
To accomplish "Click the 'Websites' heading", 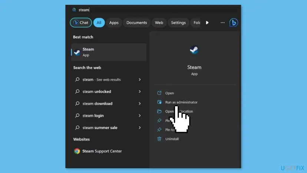I will tap(82, 139).
